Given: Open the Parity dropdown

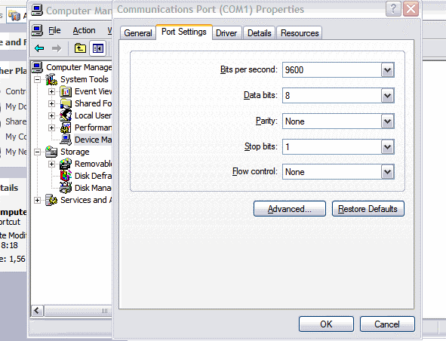Looking at the screenshot, I should 387,121.
